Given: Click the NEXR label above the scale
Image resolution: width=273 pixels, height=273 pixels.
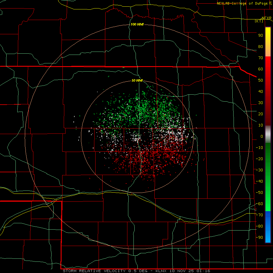Looking at the screenshot, I should tap(267, 18).
